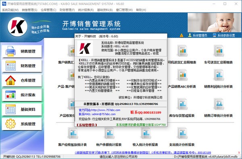The height and width of the screenshot is (159, 242).
Task: Open the 窗口管理(W) menu
Action: pyautogui.click(x=124, y=10)
